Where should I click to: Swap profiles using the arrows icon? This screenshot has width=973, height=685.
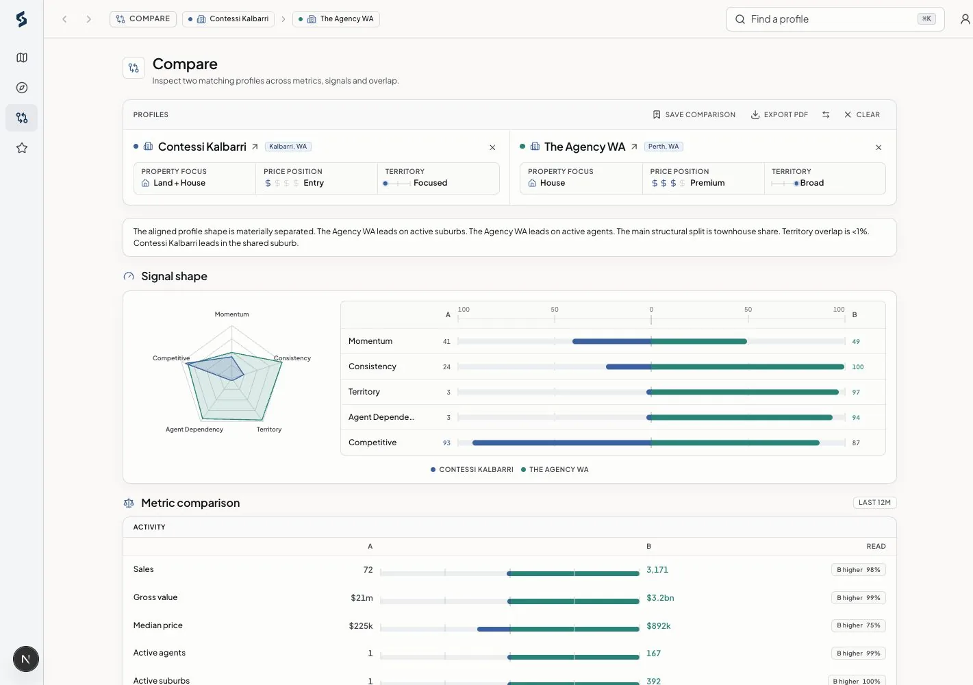click(826, 115)
